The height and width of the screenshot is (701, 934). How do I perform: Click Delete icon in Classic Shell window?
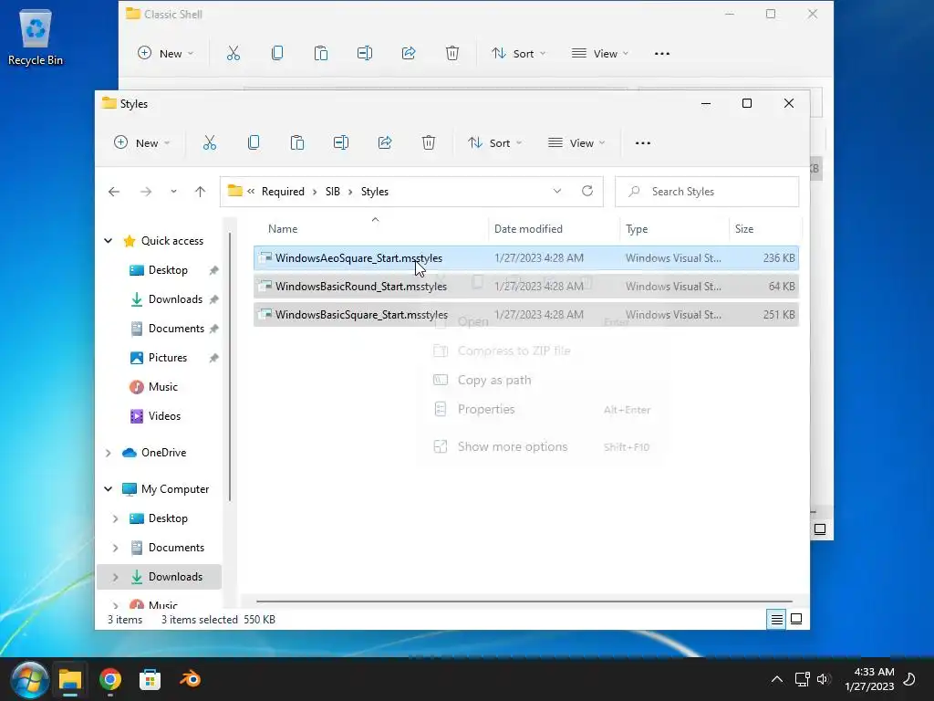pyautogui.click(x=452, y=54)
